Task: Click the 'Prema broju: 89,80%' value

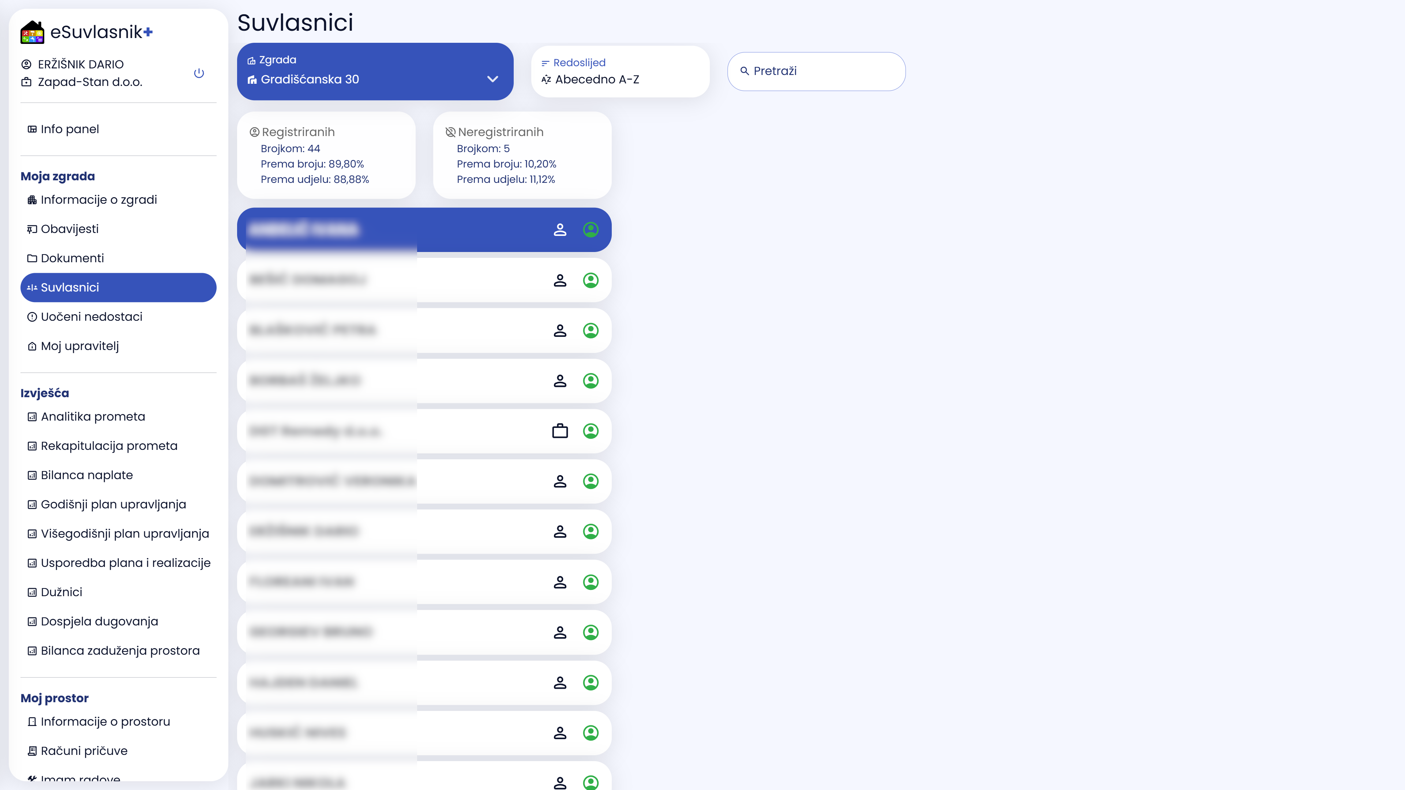Action: pyautogui.click(x=312, y=163)
